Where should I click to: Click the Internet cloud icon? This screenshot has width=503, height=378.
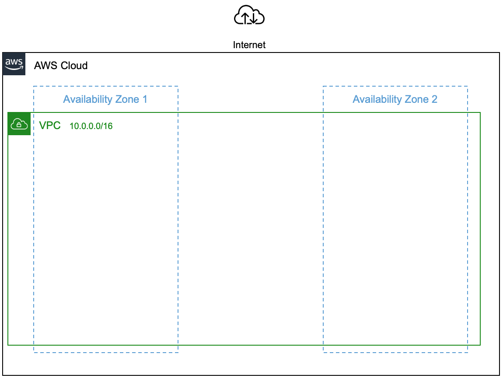[249, 15]
